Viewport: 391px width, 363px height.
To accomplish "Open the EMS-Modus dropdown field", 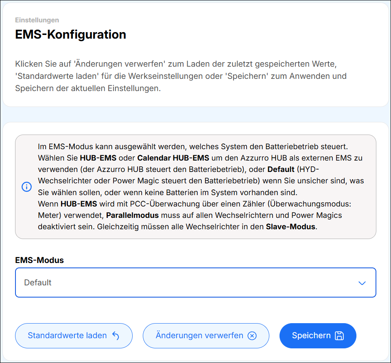I will coord(195,283).
